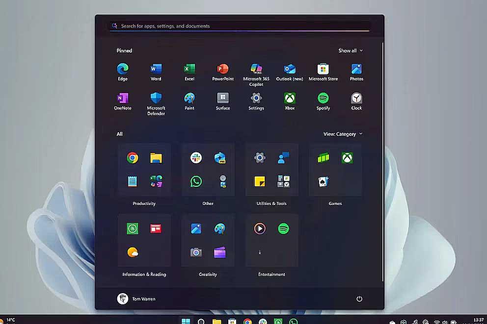Expand more apps in Utilities & Tools
Image resolution: width=487 pixels, height=324 pixels.
(x=283, y=181)
